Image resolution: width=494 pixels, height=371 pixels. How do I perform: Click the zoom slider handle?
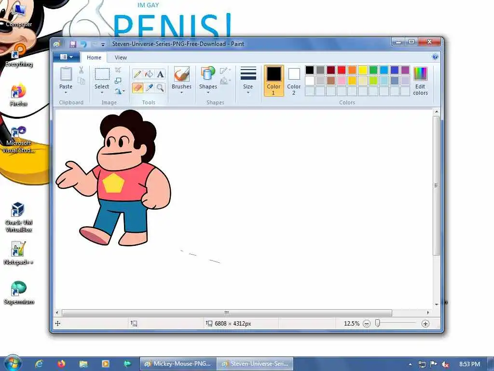click(377, 323)
